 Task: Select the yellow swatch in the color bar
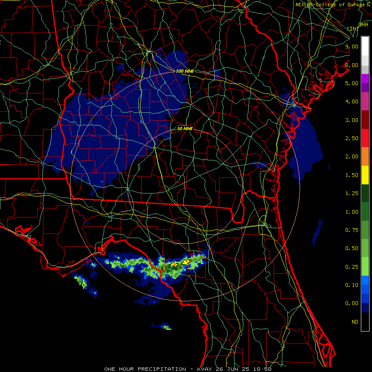365,175
